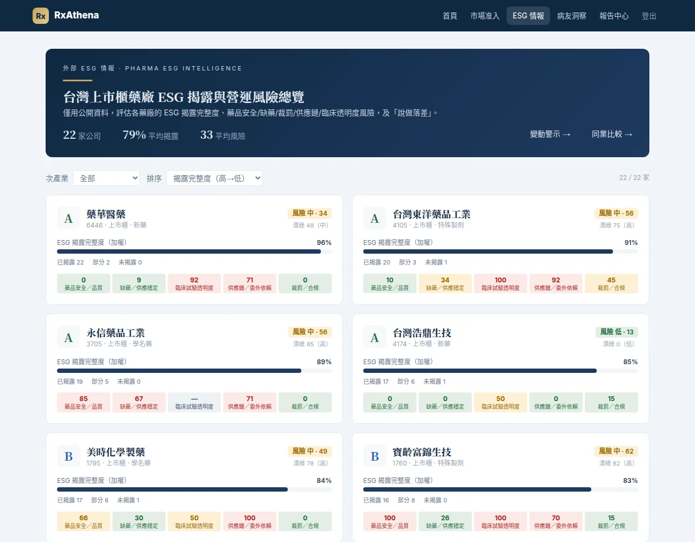Screen dimensions: 695x542
Task: Click 台灣東洋藥品工業 91% disclosure progress bar
Action: click(501, 251)
